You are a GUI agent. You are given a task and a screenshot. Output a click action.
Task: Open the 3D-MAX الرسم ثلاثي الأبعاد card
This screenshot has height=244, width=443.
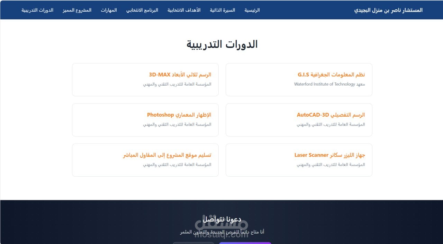click(145, 79)
